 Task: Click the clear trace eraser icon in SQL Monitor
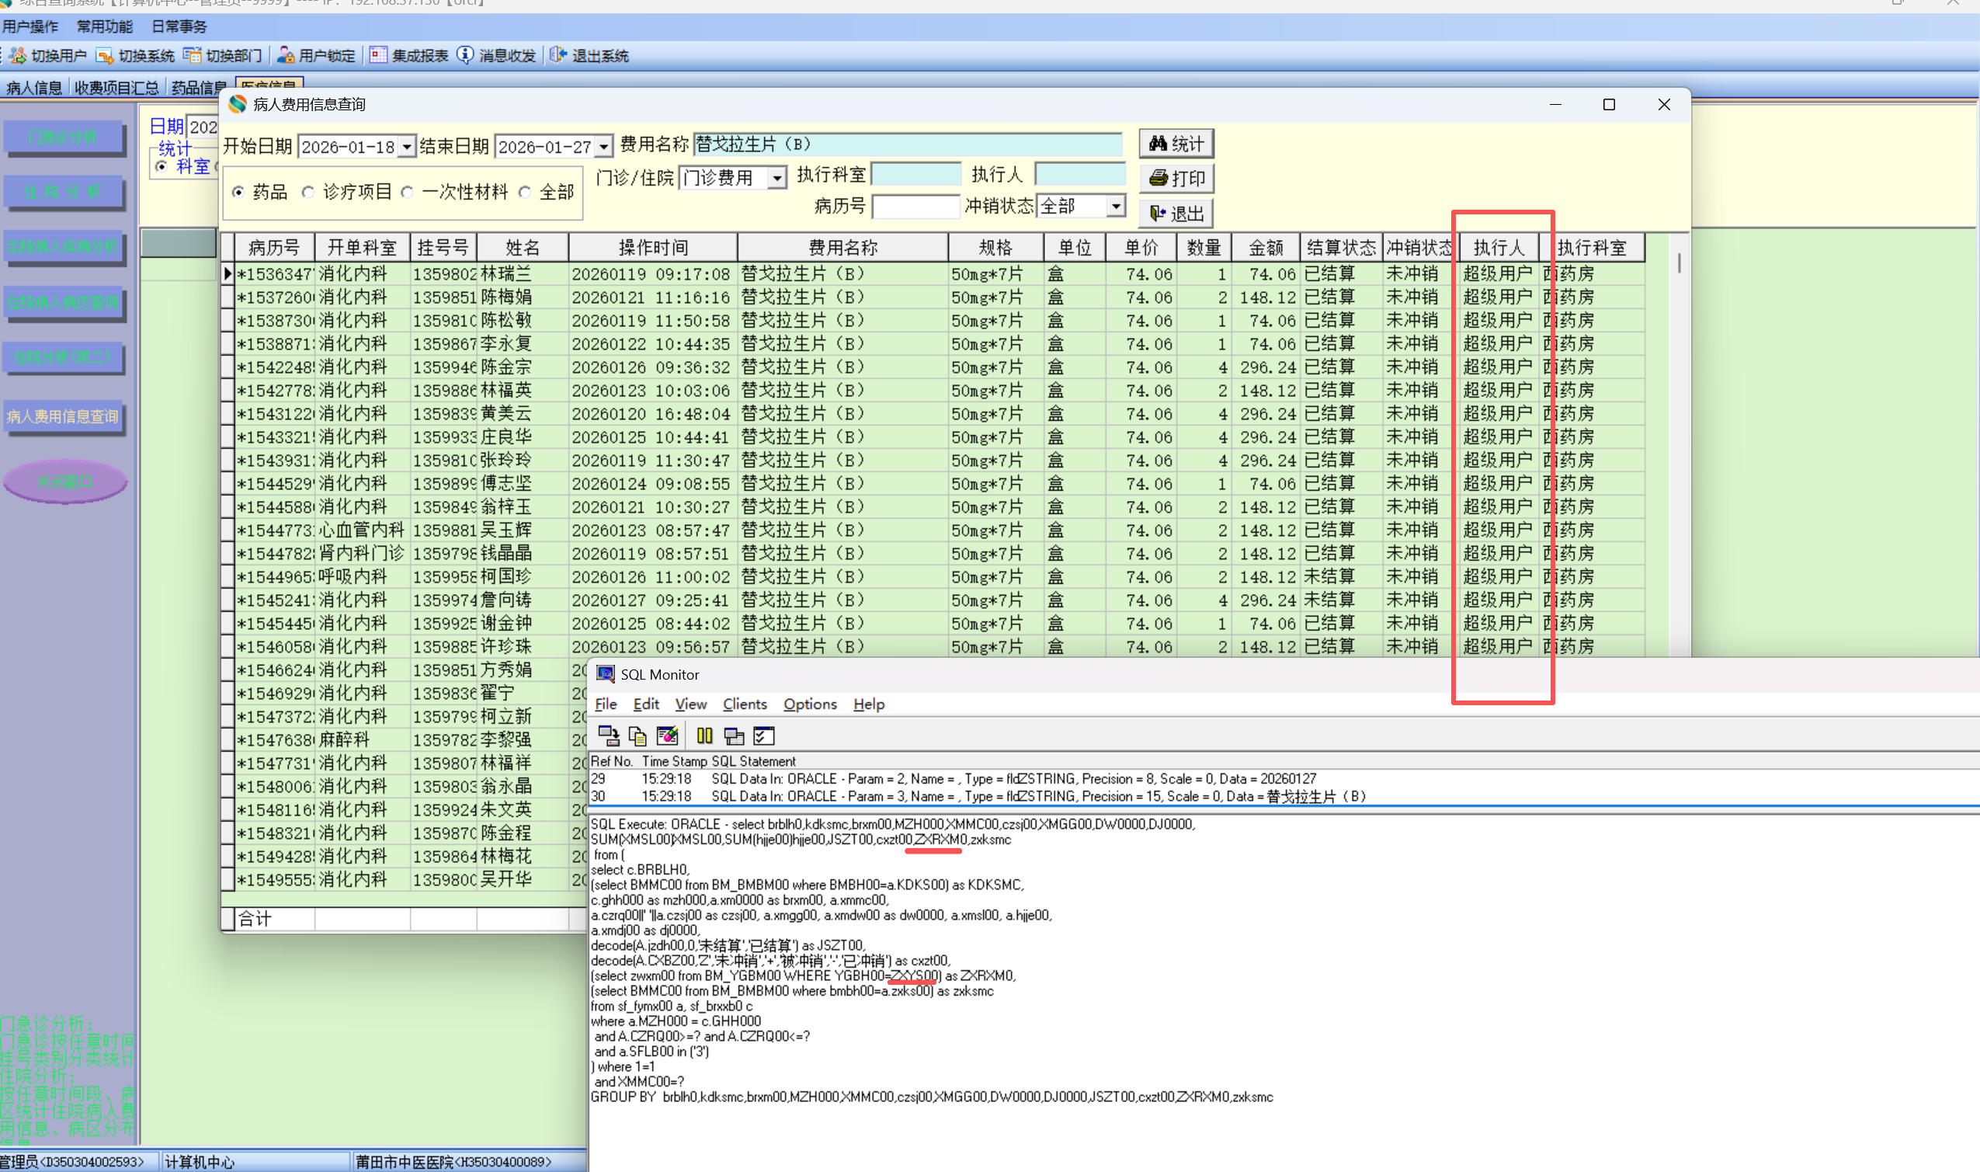pyautogui.click(x=667, y=736)
